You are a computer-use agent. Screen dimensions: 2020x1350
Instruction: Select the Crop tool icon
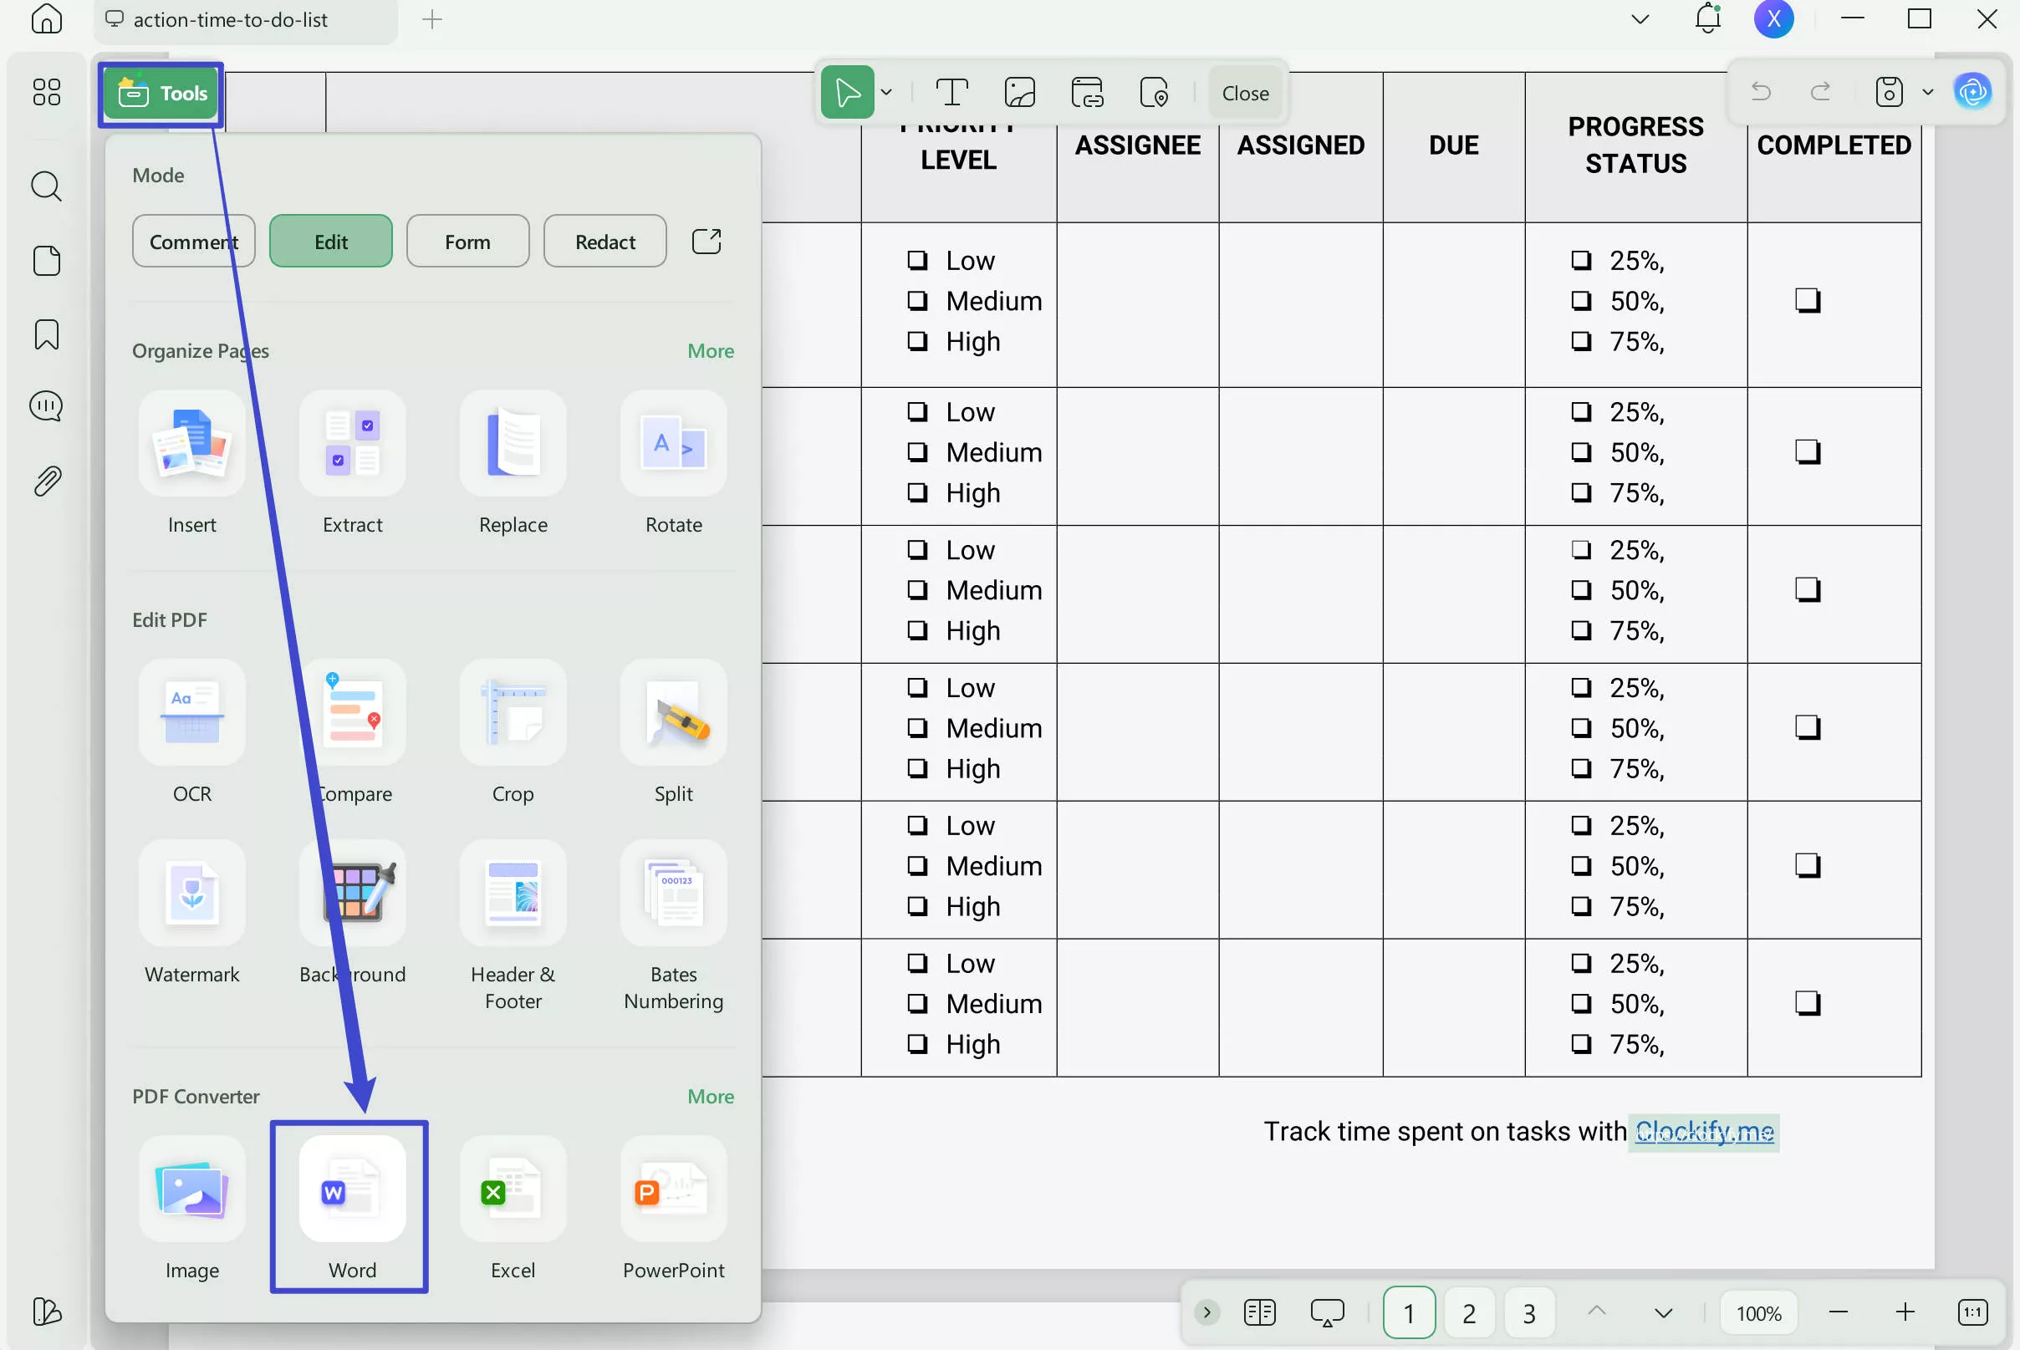[x=513, y=713]
